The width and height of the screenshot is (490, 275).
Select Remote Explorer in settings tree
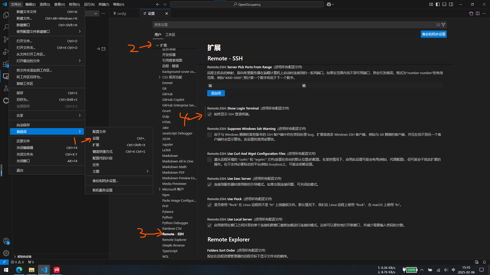(x=174, y=240)
